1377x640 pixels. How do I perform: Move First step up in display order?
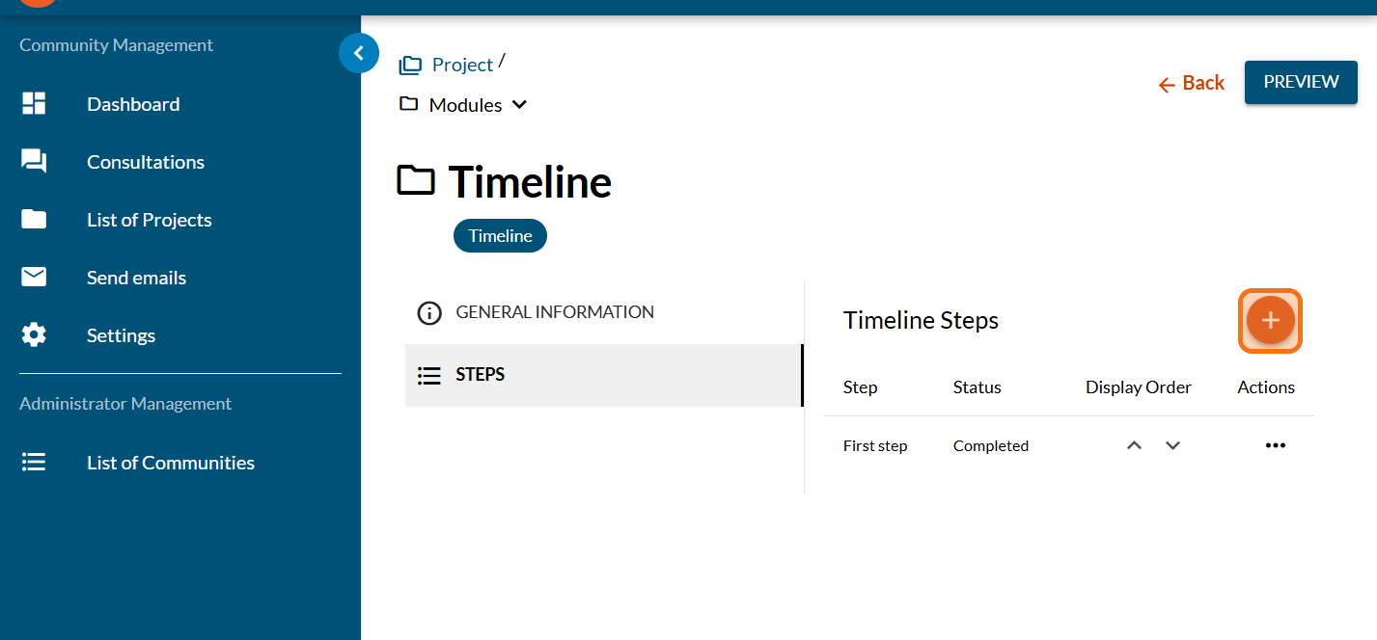point(1134,445)
